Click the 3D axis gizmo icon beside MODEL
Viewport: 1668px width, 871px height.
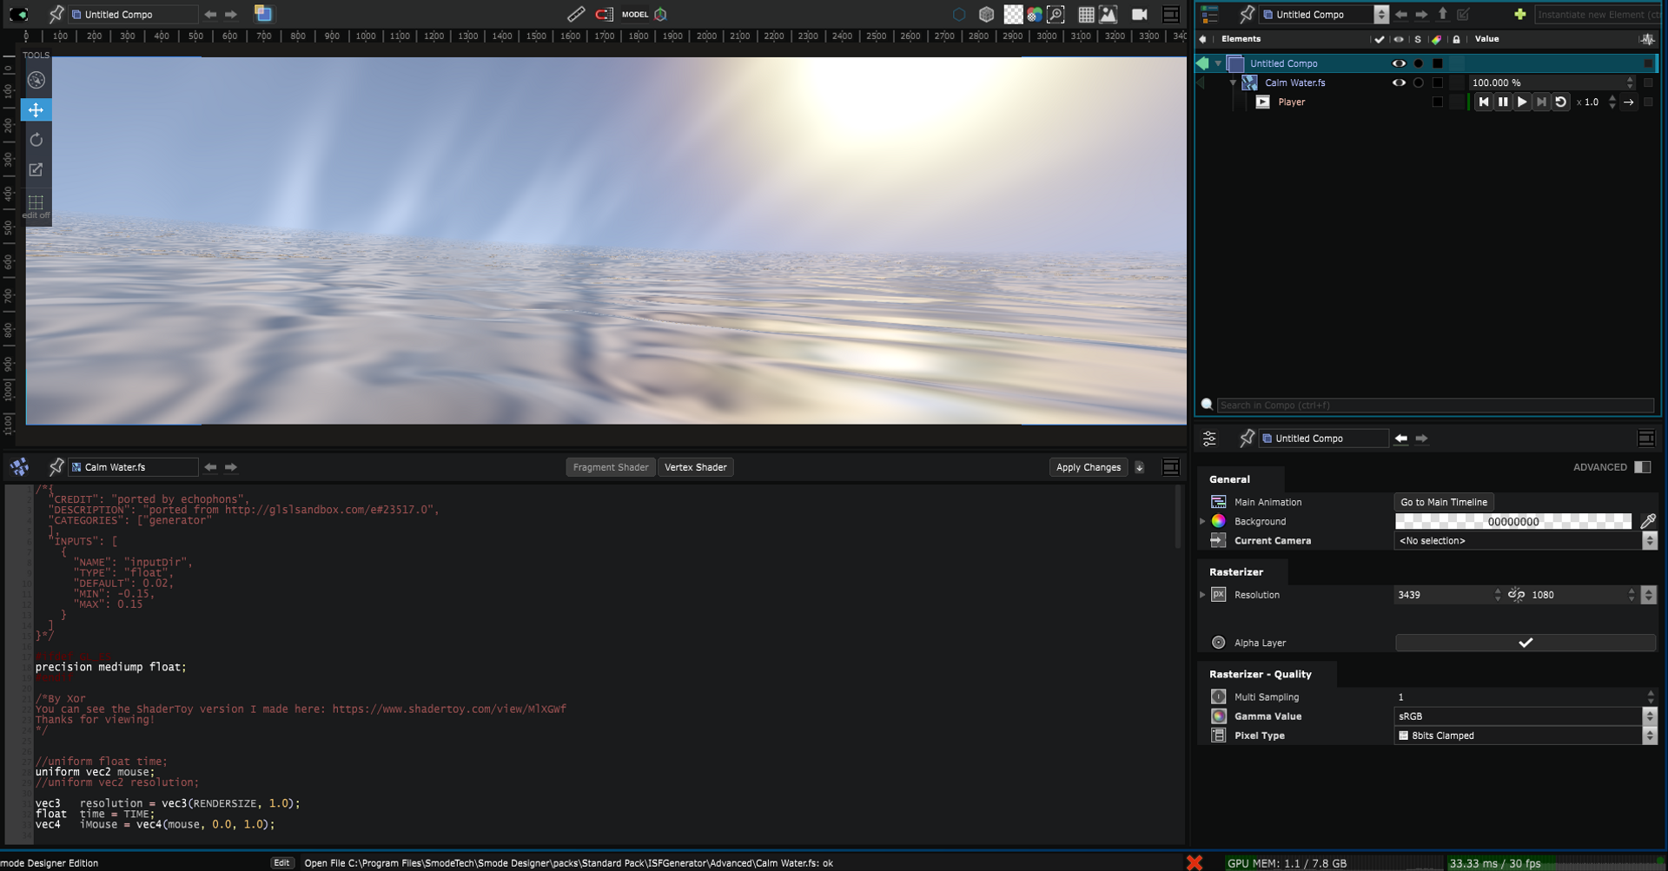coord(660,14)
